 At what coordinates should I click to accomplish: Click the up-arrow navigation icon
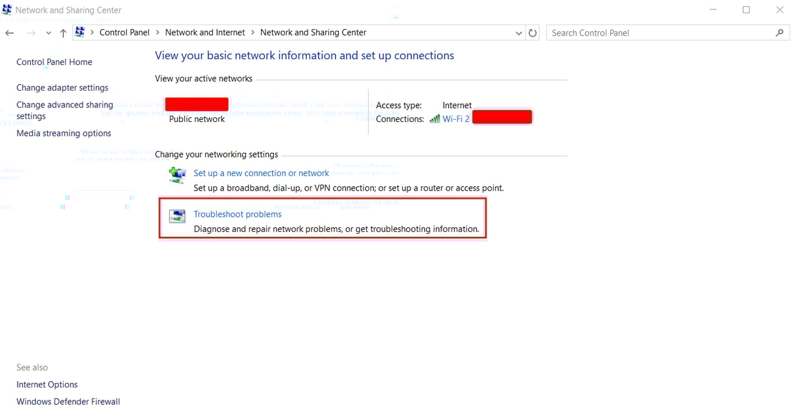63,33
